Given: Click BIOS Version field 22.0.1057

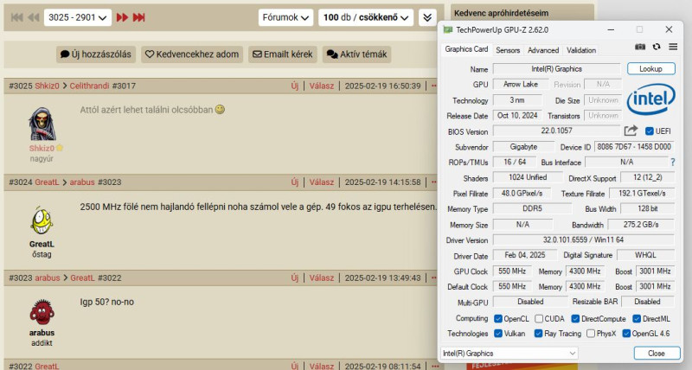Looking at the screenshot, I should [556, 131].
